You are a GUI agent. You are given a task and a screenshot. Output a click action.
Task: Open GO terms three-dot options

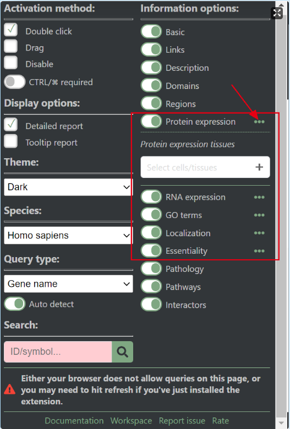(259, 215)
